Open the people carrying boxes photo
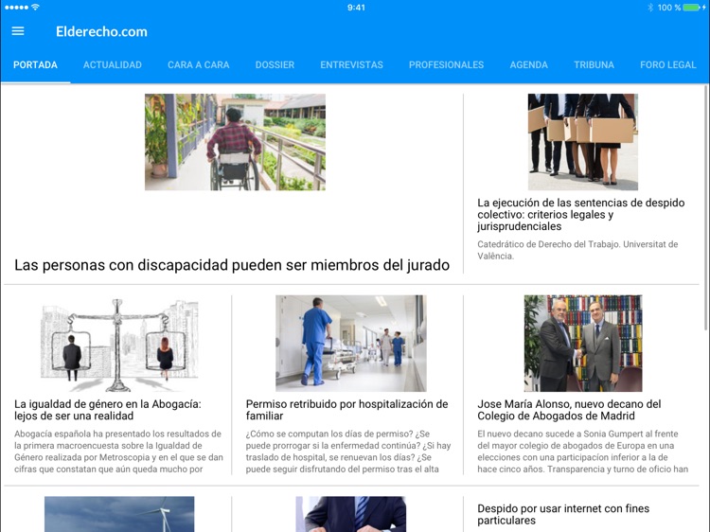The height and width of the screenshot is (532, 710). [x=583, y=142]
